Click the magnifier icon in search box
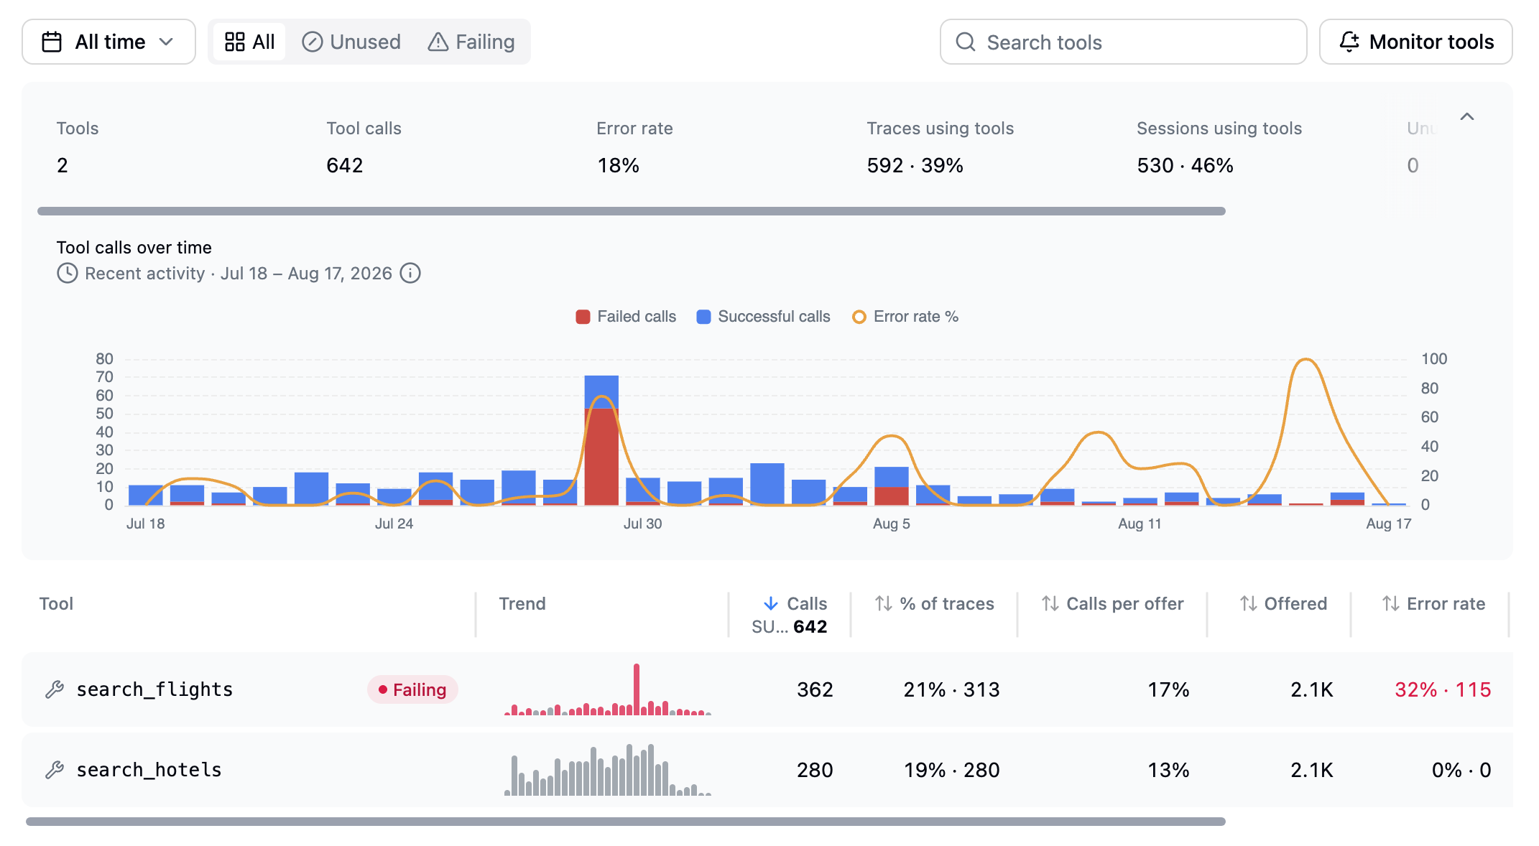Image resolution: width=1539 pixels, height=846 pixels. click(966, 42)
